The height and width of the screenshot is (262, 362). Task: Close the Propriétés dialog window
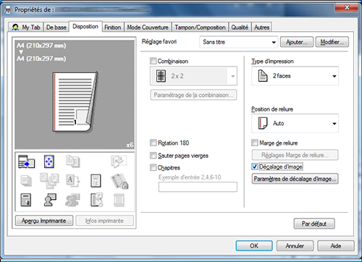pyautogui.click(x=347, y=7)
